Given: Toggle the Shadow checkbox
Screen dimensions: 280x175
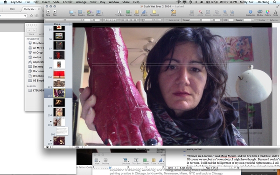Looking at the screenshot, I should pyautogui.click(x=257, y=20).
